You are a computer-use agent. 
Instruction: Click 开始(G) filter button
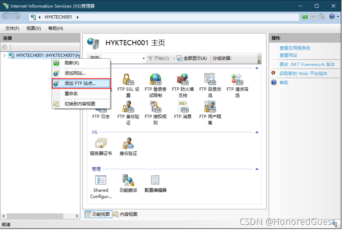[x=159, y=58]
